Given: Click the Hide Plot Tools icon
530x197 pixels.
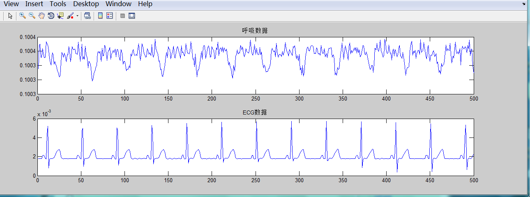Looking at the screenshot, I should (122, 16).
